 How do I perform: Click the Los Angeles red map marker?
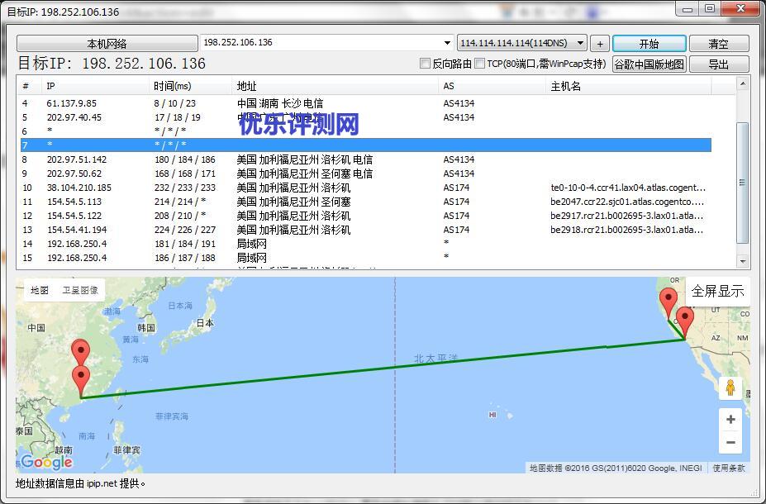pos(684,321)
